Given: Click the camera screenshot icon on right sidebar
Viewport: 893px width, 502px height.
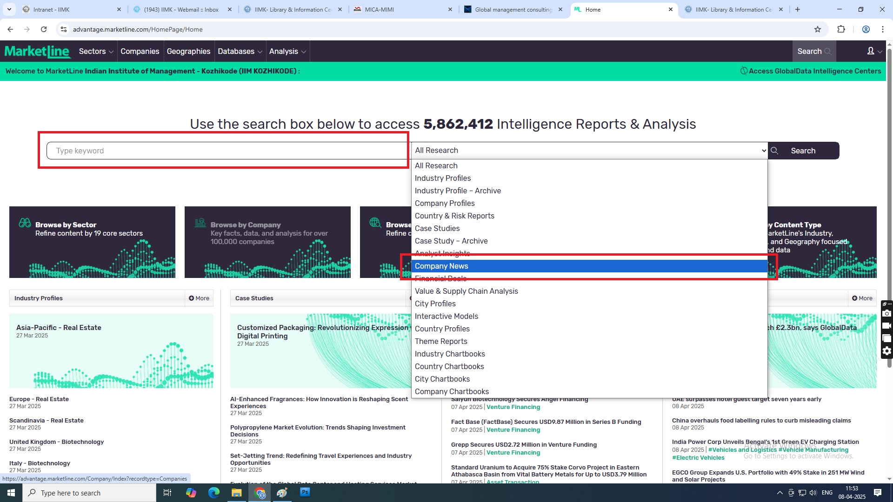Looking at the screenshot, I should tap(886, 314).
